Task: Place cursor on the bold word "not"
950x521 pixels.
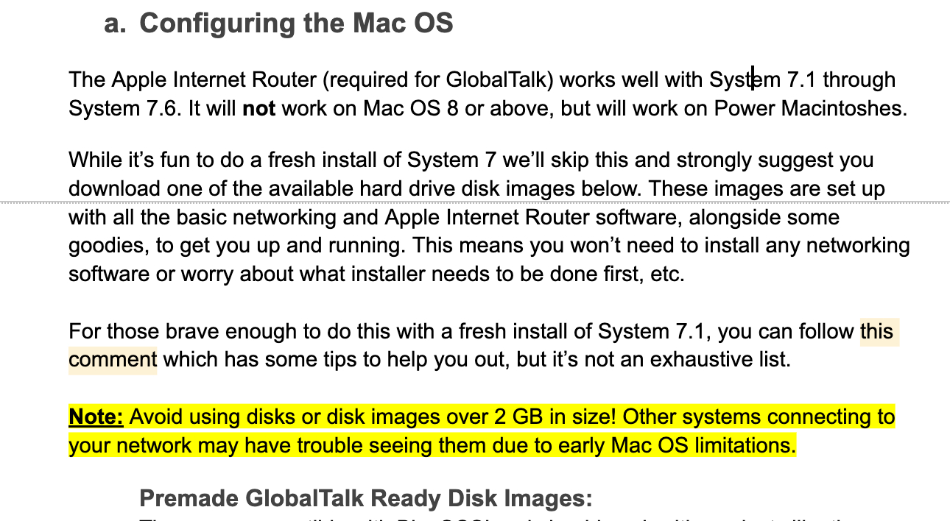Action: [x=259, y=109]
